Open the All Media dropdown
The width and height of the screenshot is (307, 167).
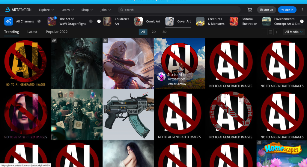(x=294, y=32)
